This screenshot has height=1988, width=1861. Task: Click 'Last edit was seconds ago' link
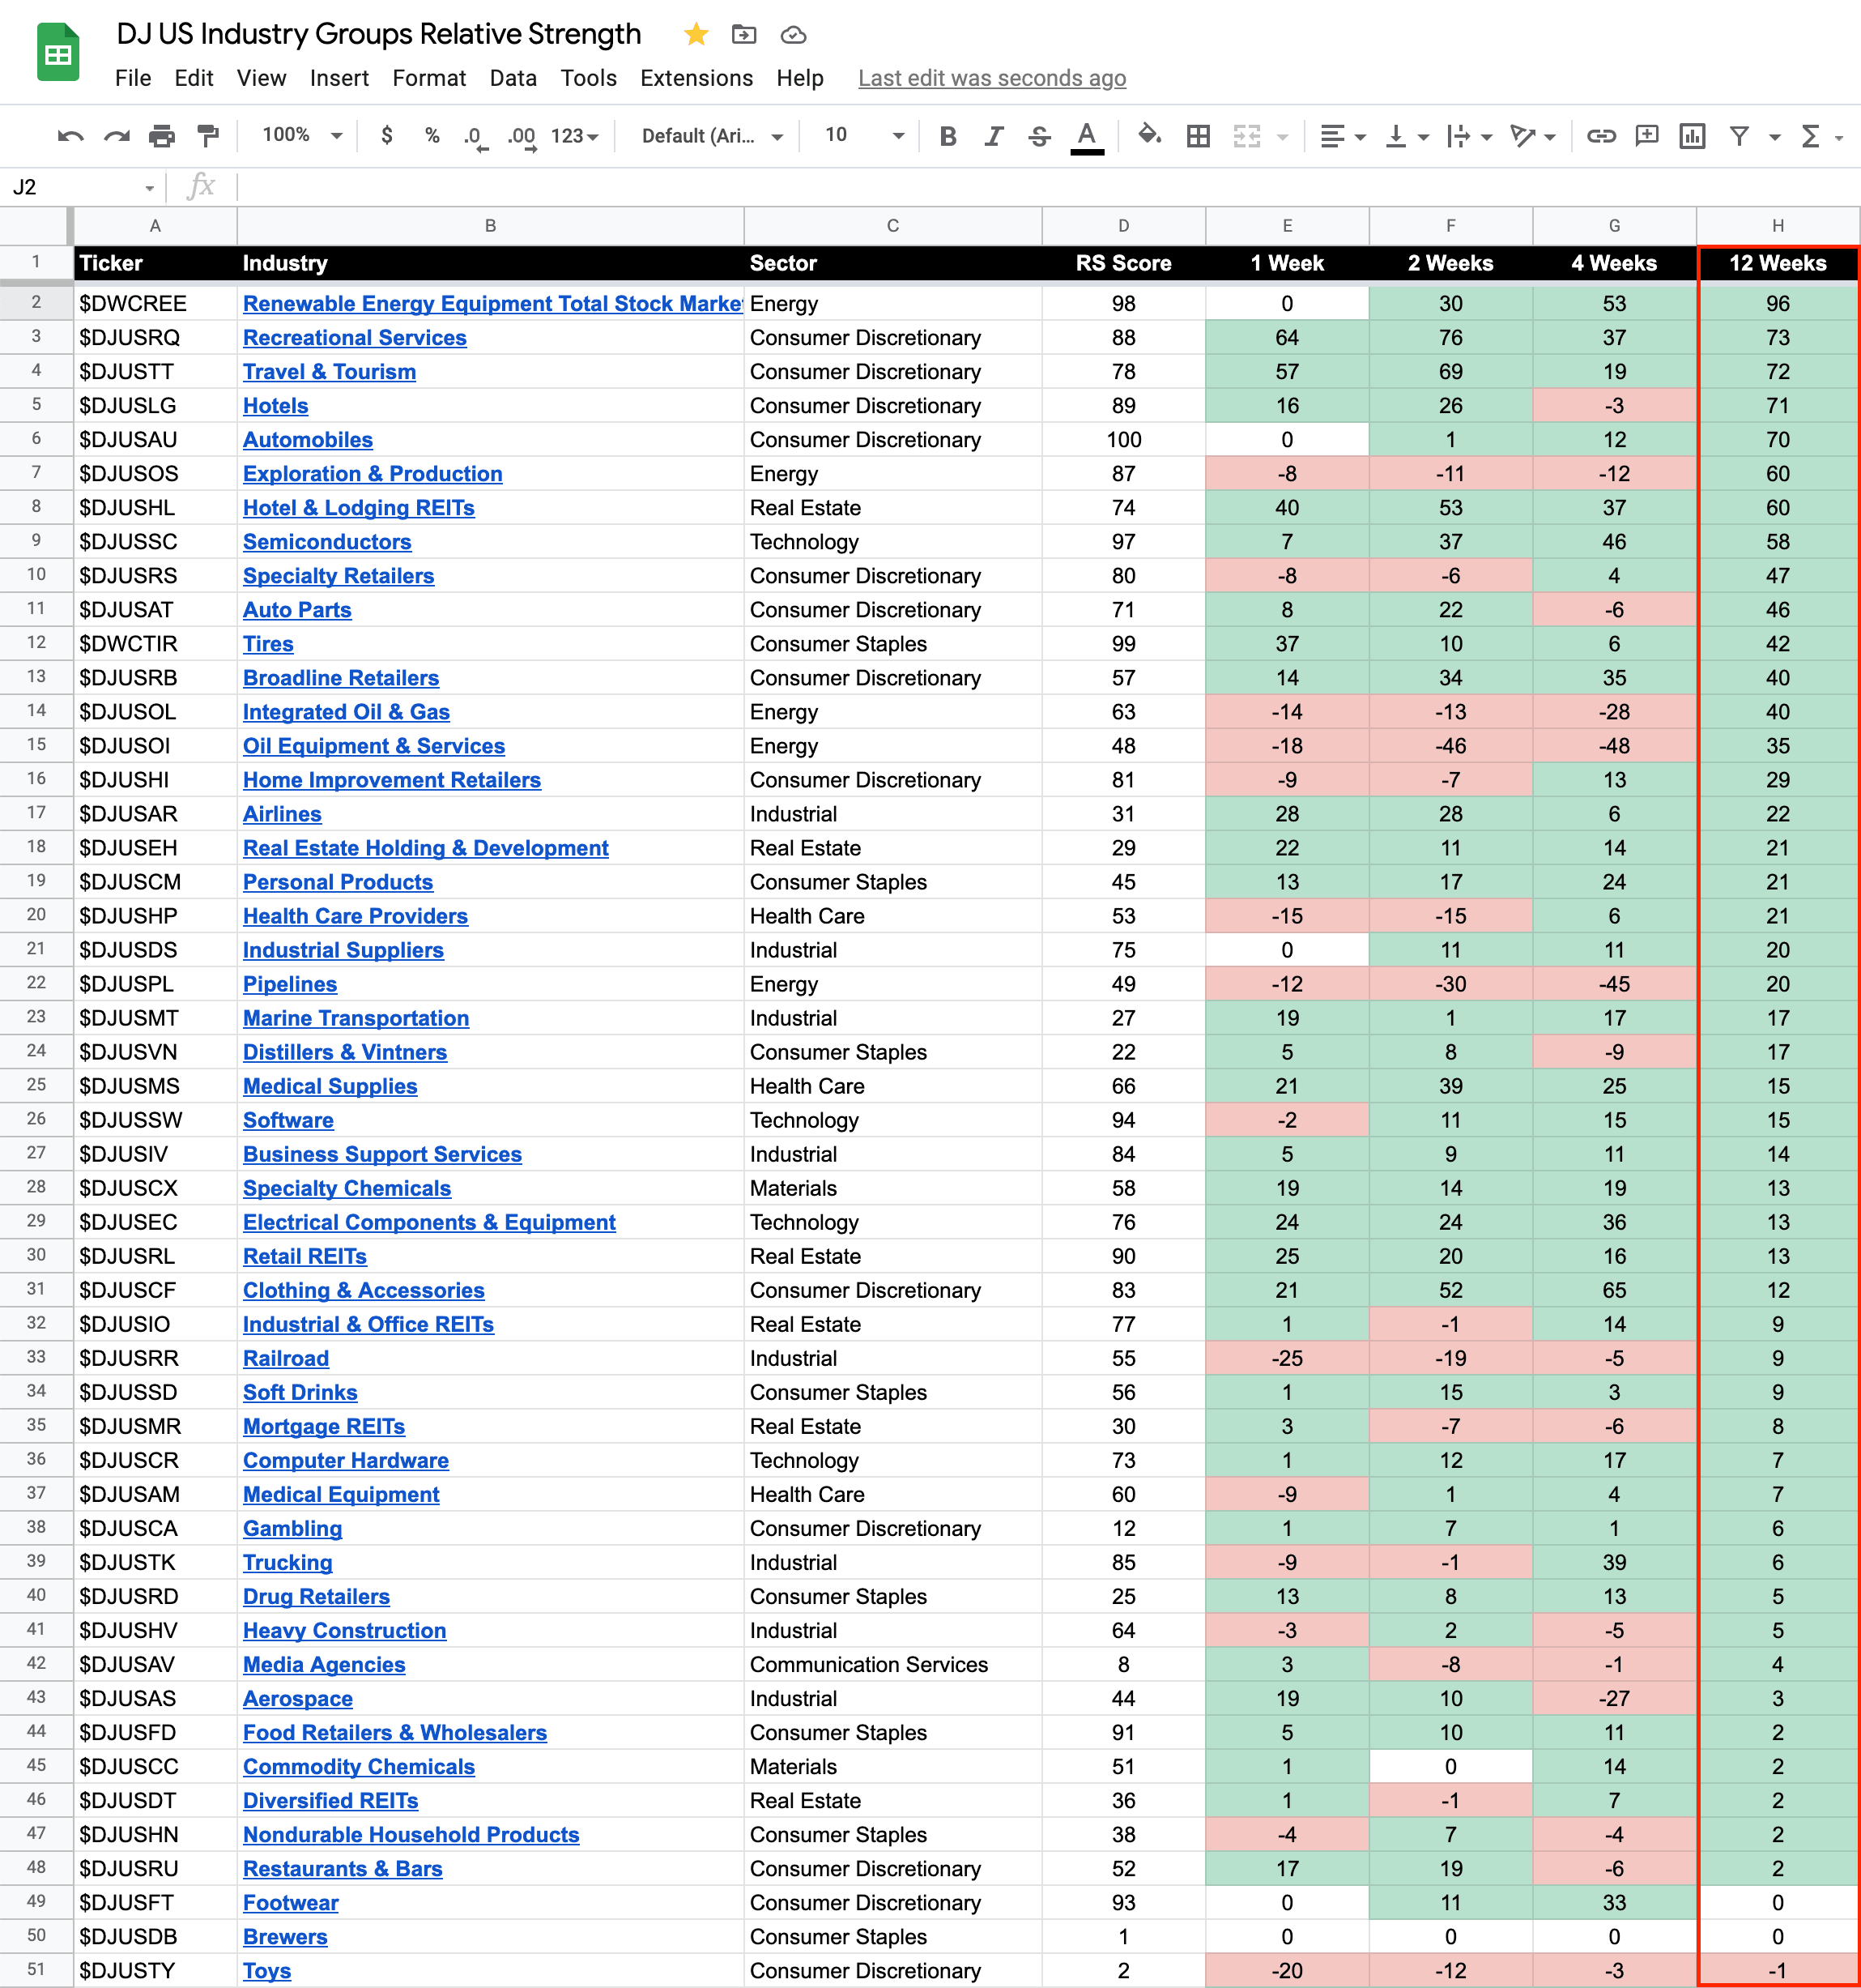click(x=991, y=78)
